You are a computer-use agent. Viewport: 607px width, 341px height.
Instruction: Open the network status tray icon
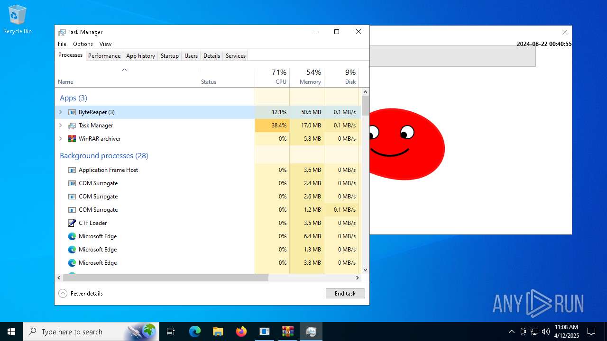(x=534, y=332)
